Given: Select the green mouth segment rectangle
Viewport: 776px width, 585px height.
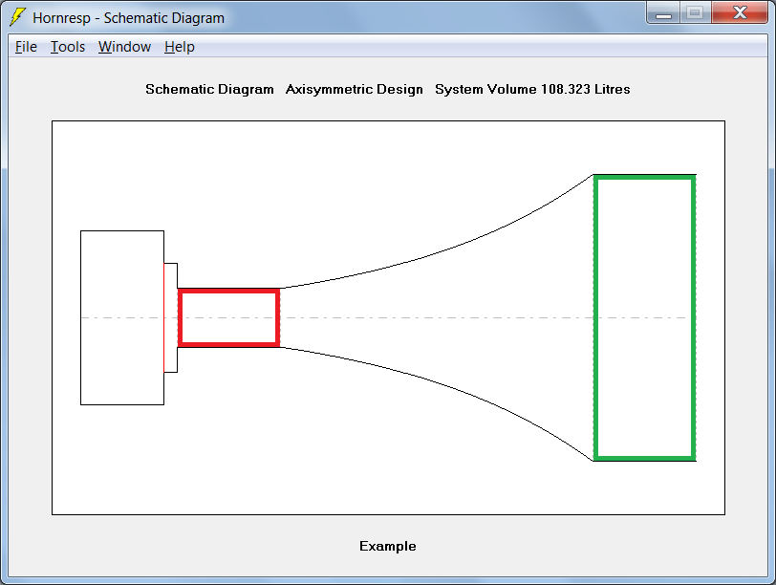Looking at the screenshot, I should click(644, 317).
